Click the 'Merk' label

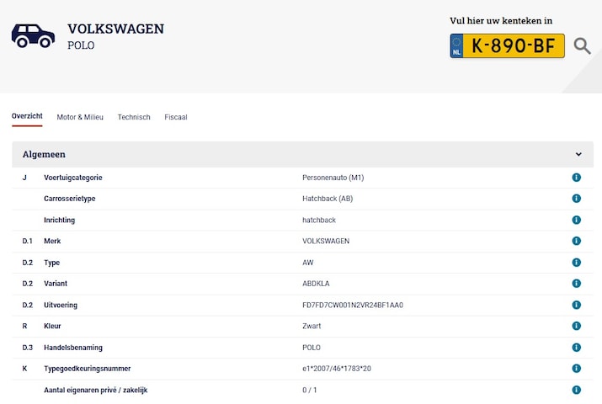pyautogui.click(x=52, y=241)
